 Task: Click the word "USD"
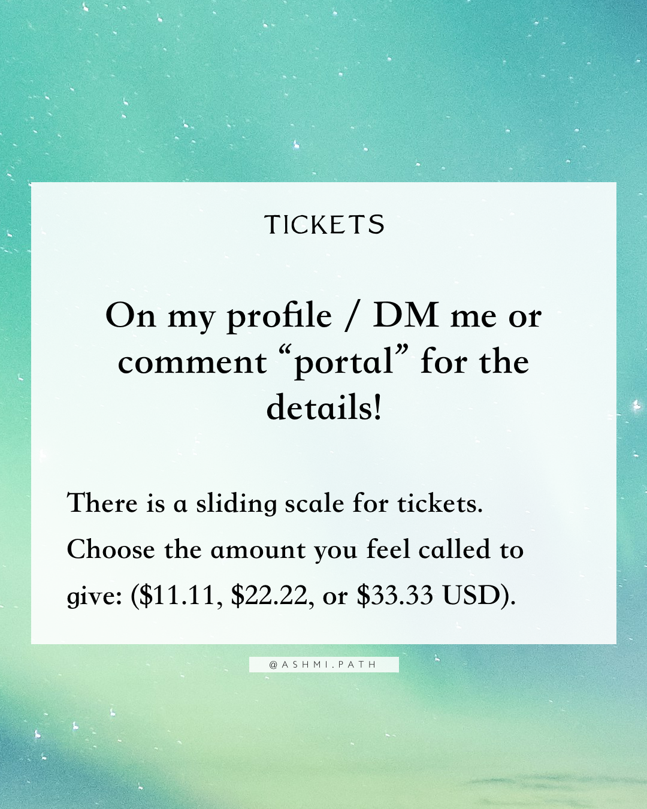[x=471, y=596]
